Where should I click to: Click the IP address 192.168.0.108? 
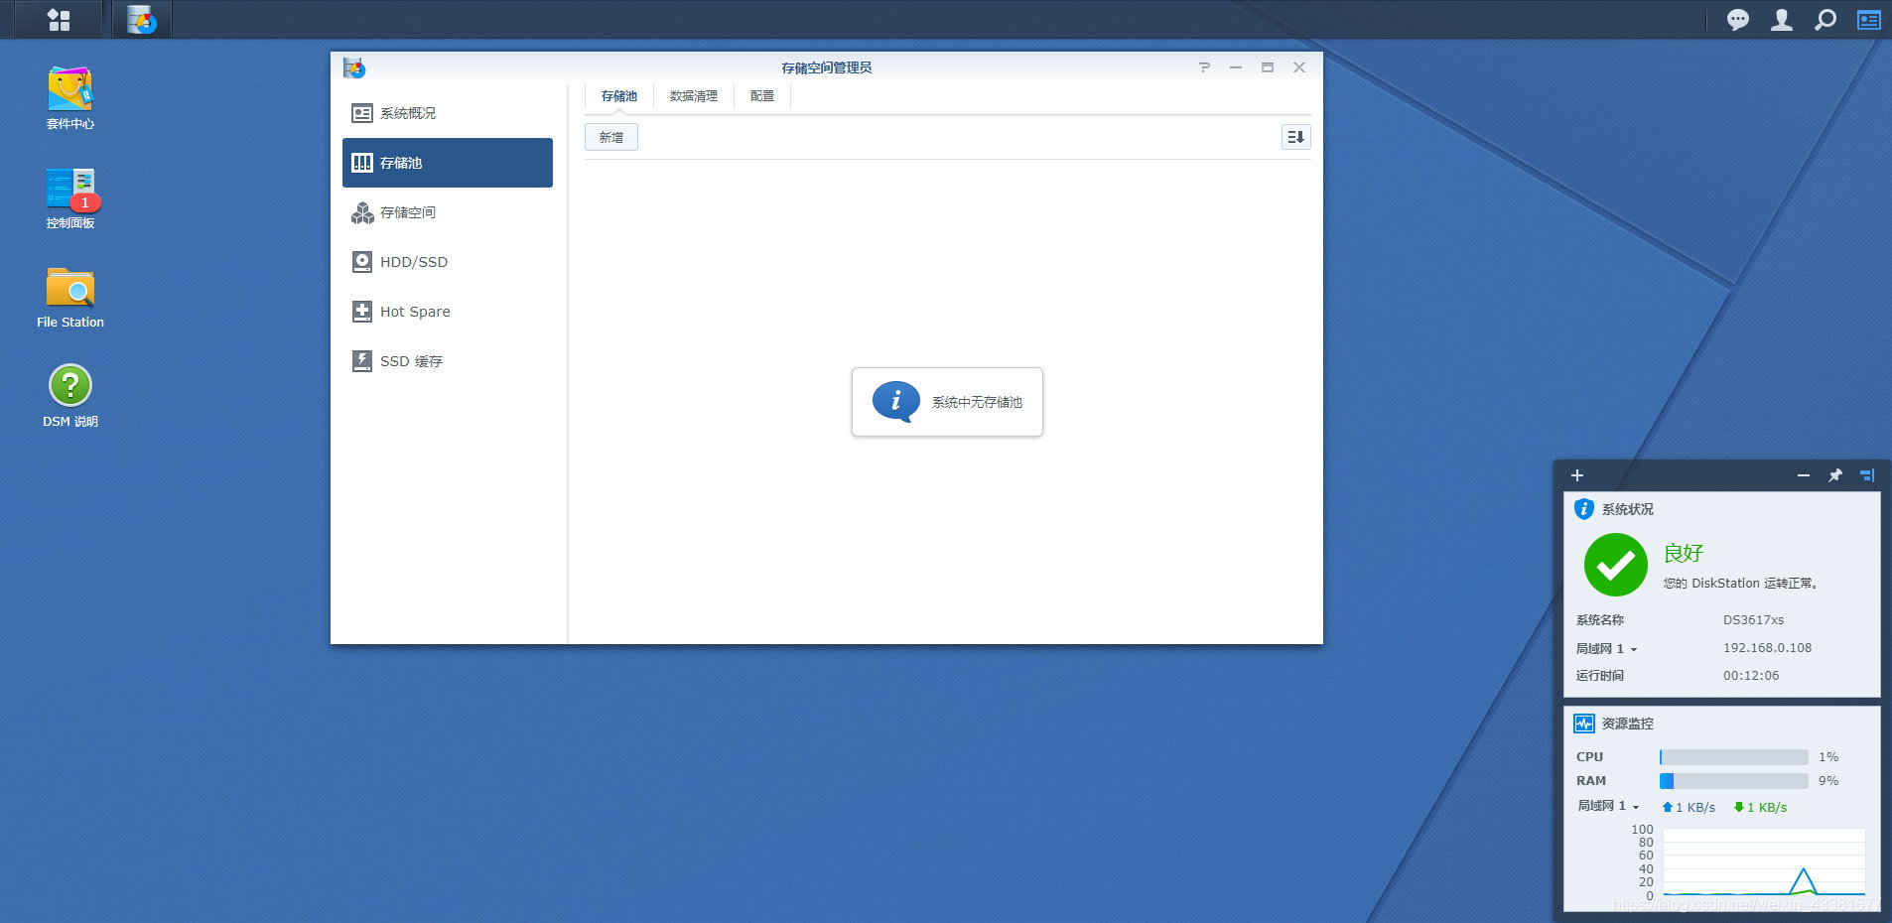tap(1767, 648)
